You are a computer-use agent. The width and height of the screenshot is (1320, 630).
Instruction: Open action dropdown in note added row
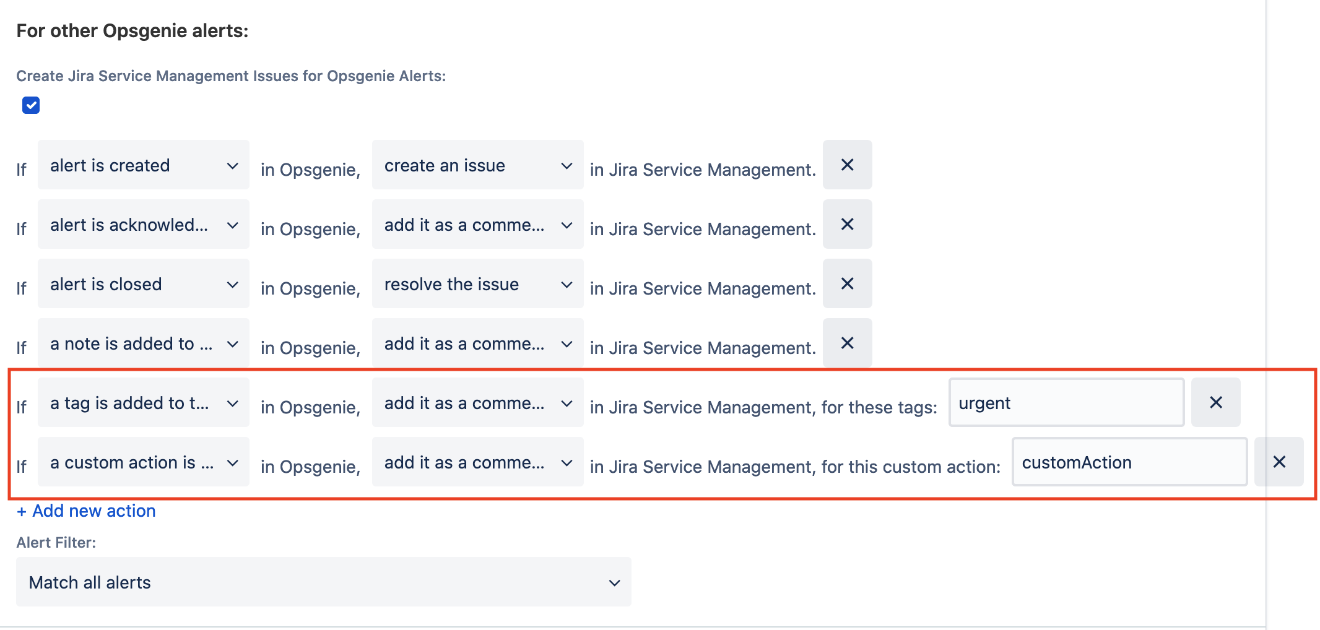coord(477,343)
